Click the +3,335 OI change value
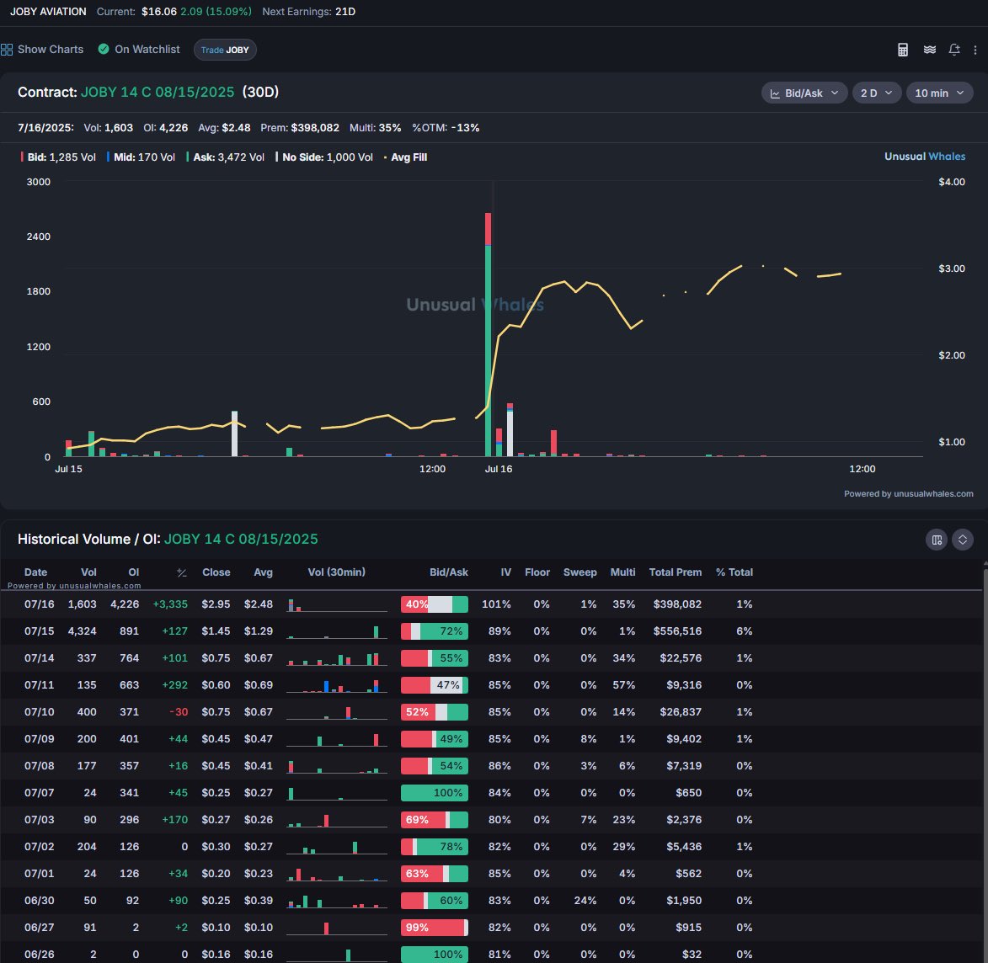The height and width of the screenshot is (963, 988). point(170,604)
